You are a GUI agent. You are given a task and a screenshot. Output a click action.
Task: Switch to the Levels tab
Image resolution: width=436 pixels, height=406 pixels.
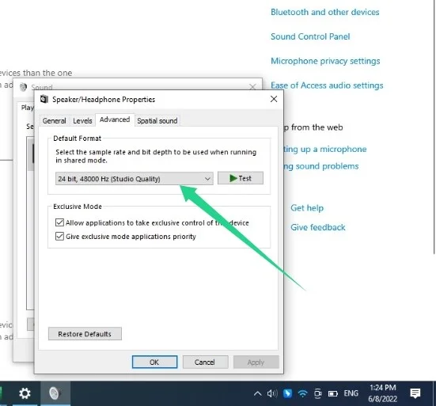pyautogui.click(x=82, y=120)
